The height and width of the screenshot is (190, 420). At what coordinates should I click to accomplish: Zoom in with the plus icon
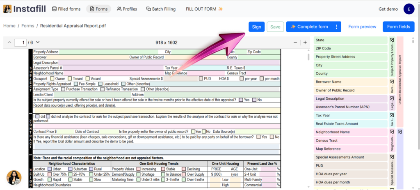click(x=305, y=42)
